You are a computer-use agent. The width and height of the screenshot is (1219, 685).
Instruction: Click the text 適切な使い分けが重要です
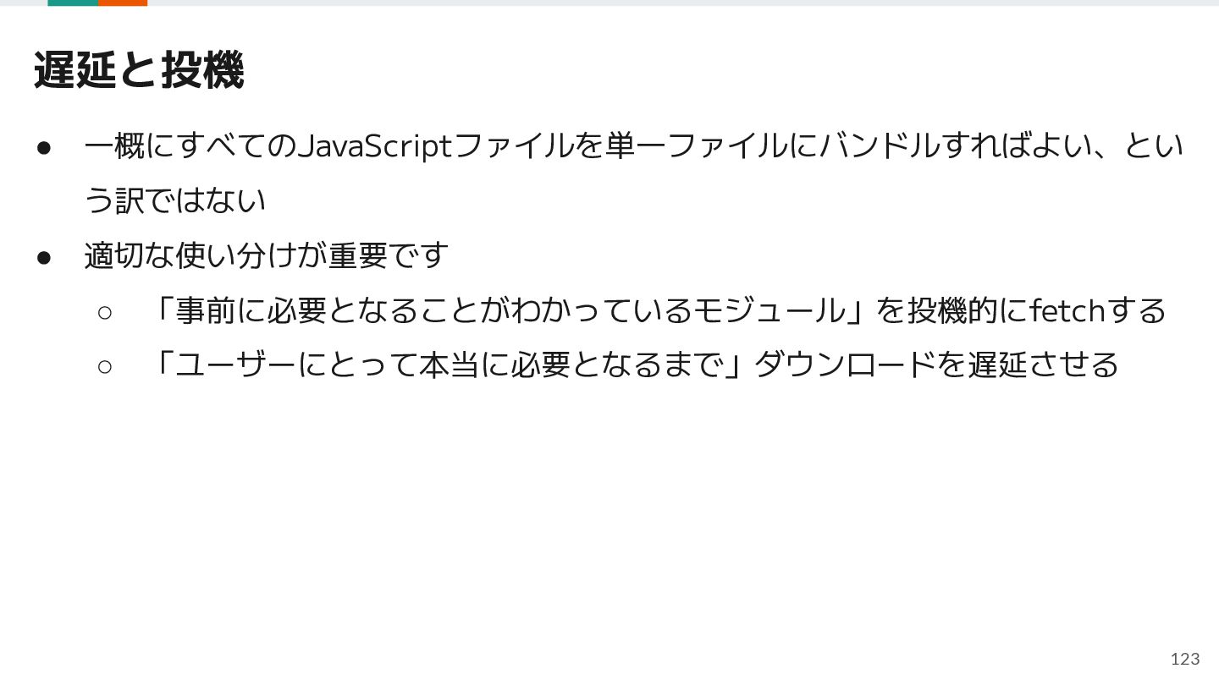pyautogui.click(x=266, y=255)
